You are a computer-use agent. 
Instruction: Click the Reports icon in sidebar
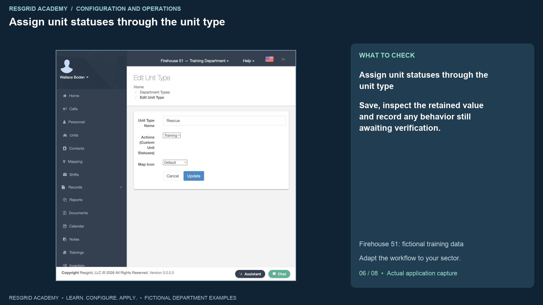pos(65,200)
